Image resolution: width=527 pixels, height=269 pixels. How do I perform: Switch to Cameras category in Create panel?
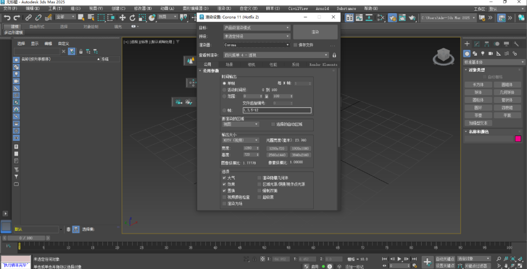[x=490, y=53]
